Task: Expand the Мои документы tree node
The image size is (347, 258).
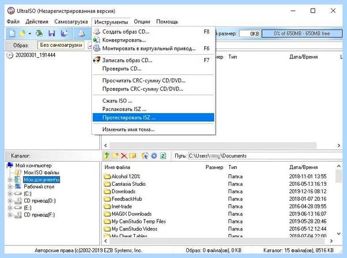Action: click(10, 180)
